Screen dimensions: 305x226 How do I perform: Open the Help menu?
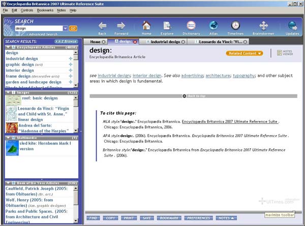73,10
